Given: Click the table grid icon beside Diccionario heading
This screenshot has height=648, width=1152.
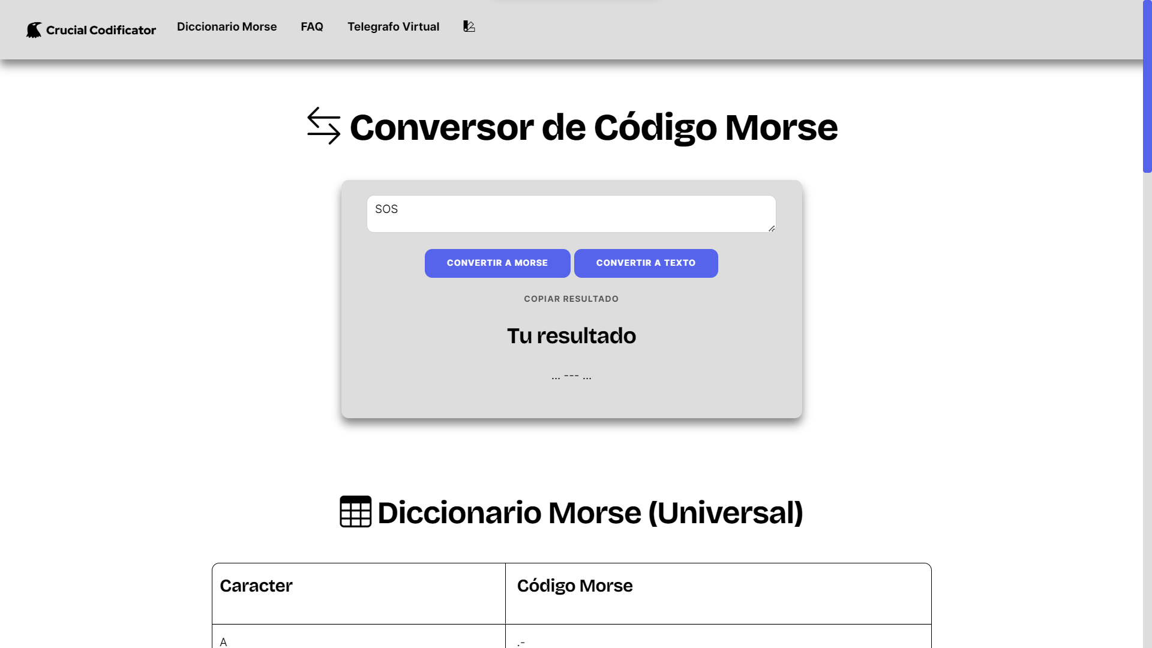Looking at the screenshot, I should click(x=355, y=512).
